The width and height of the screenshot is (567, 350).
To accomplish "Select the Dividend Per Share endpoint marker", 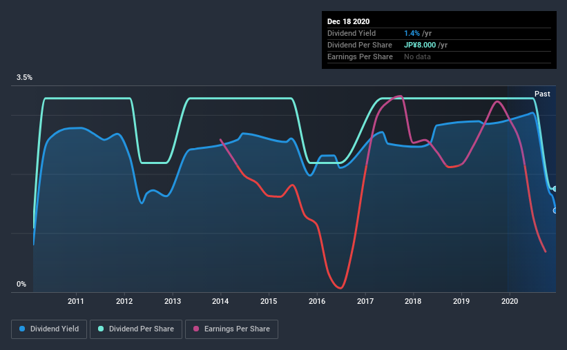I will tap(555, 189).
